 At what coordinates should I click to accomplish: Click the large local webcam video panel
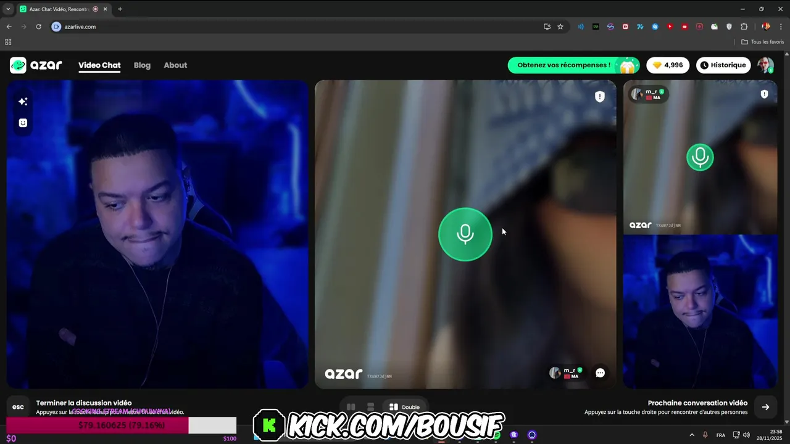[157, 234]
